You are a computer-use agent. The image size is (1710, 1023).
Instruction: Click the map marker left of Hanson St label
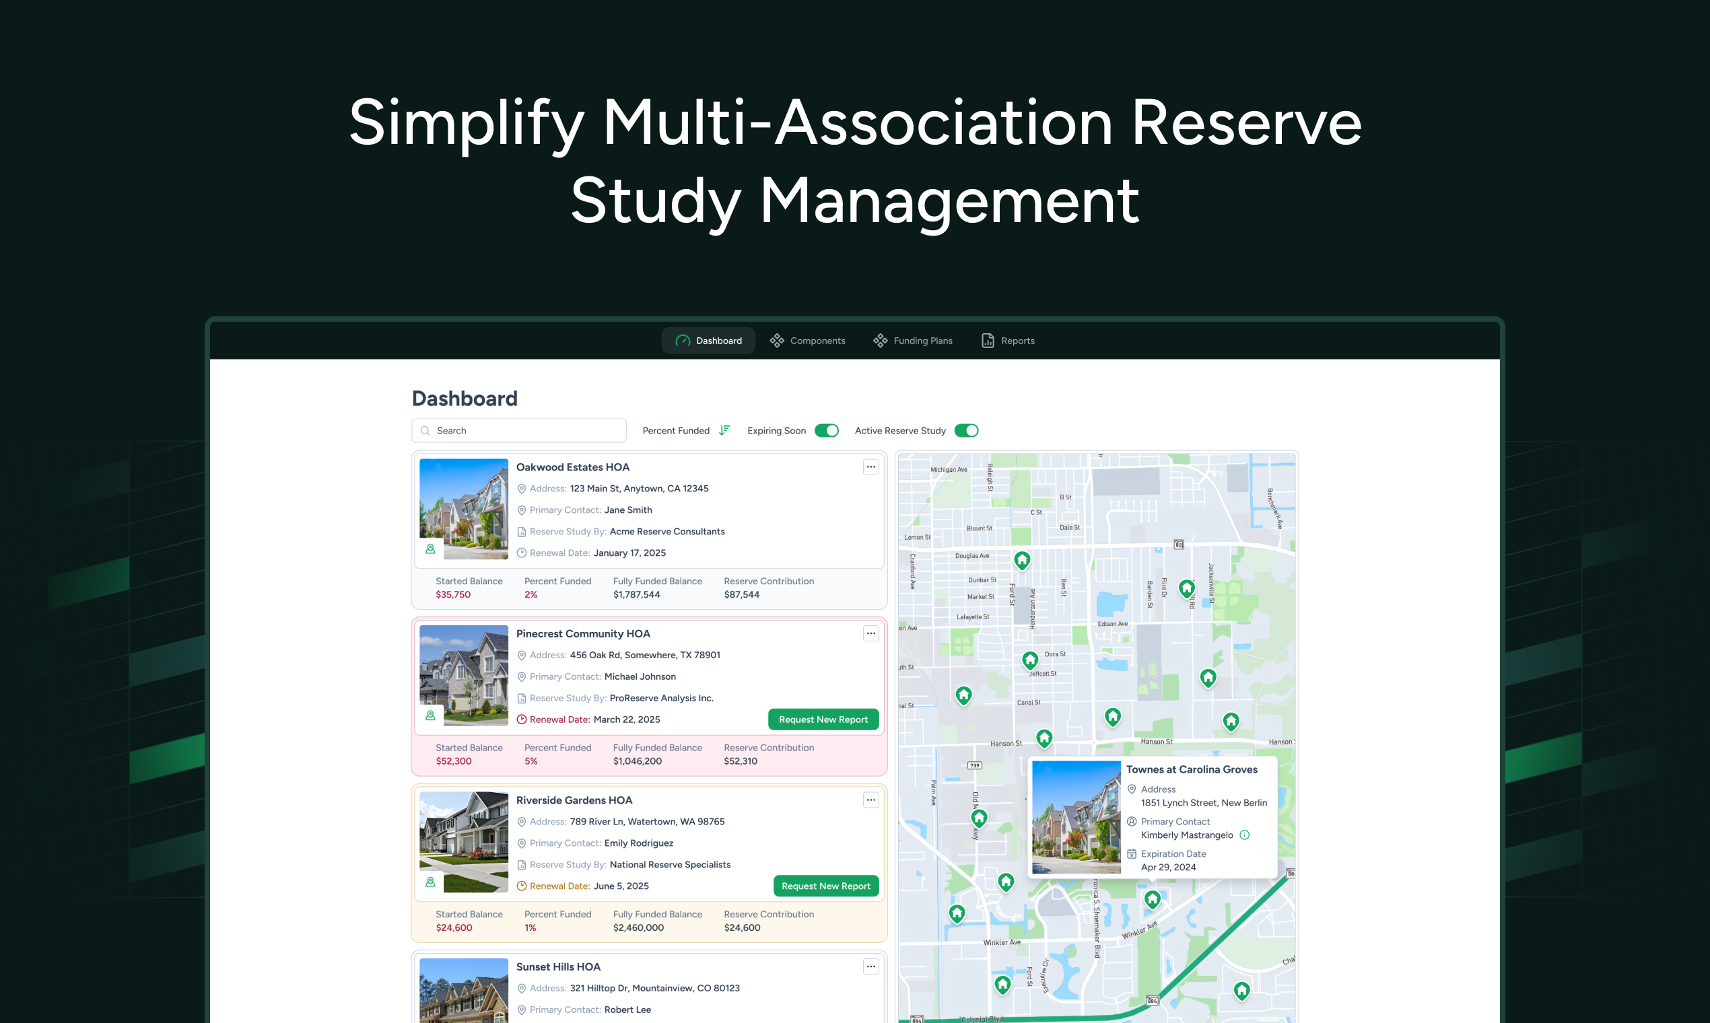(1045, 739)
